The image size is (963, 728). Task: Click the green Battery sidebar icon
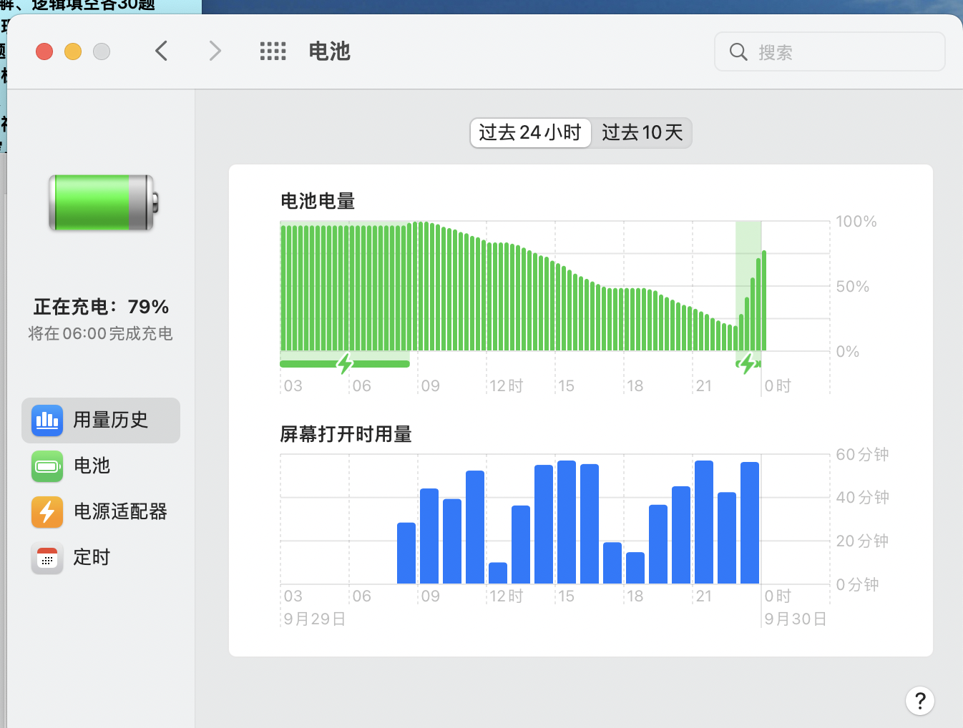[x=47, y=466]
